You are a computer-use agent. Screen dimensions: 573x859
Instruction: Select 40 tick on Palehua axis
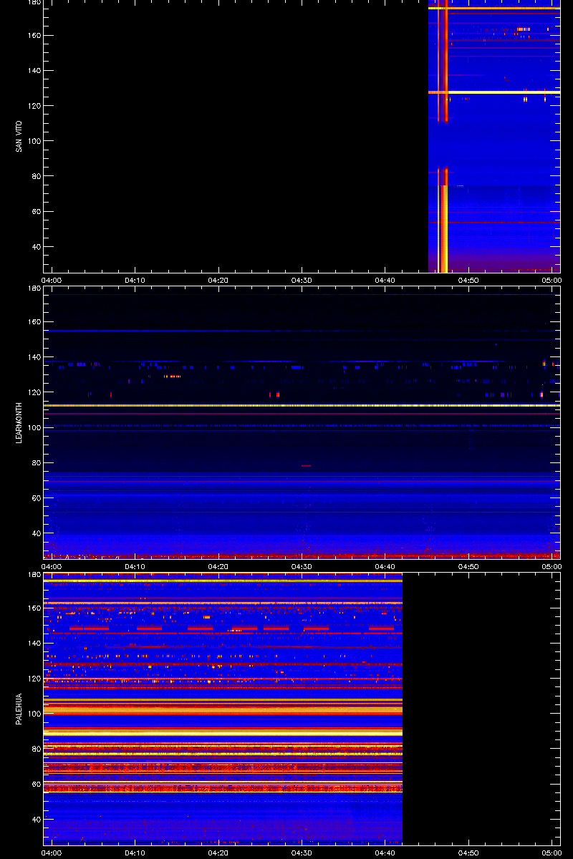[x=36, y=819]
